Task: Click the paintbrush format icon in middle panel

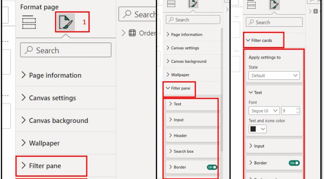Action: [193, 4]
